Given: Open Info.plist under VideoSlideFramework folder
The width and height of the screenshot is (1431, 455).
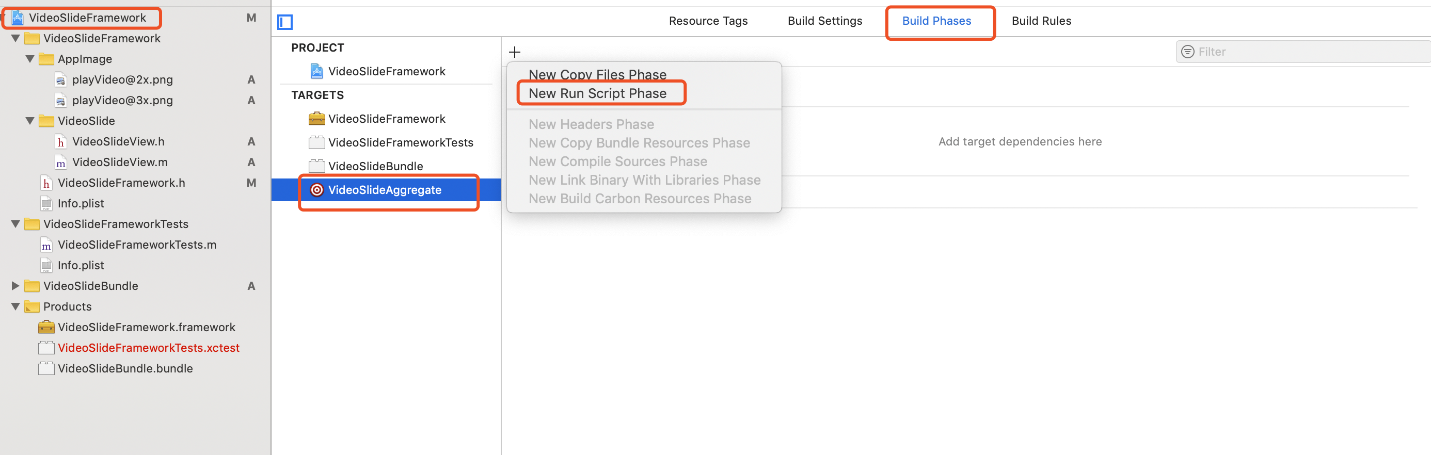Looking at the screenshot, I should coord(81,204).
